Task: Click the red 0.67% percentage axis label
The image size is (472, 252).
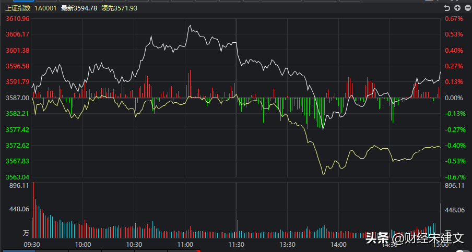Action: tap(454, 19)
